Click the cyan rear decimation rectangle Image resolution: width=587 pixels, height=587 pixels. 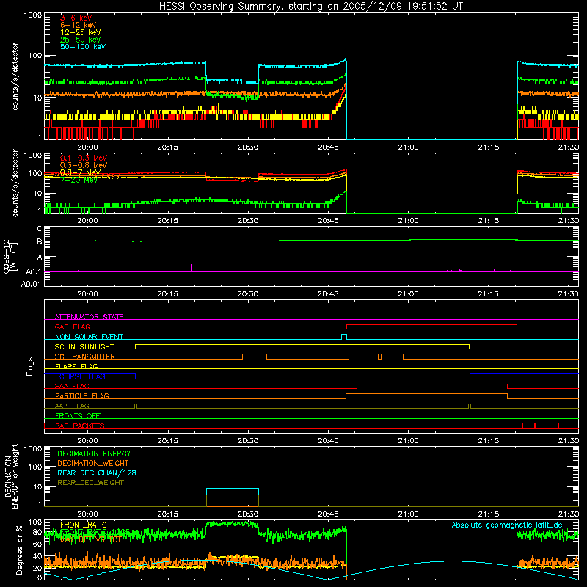pyautogui.click(x=233, y=492)
